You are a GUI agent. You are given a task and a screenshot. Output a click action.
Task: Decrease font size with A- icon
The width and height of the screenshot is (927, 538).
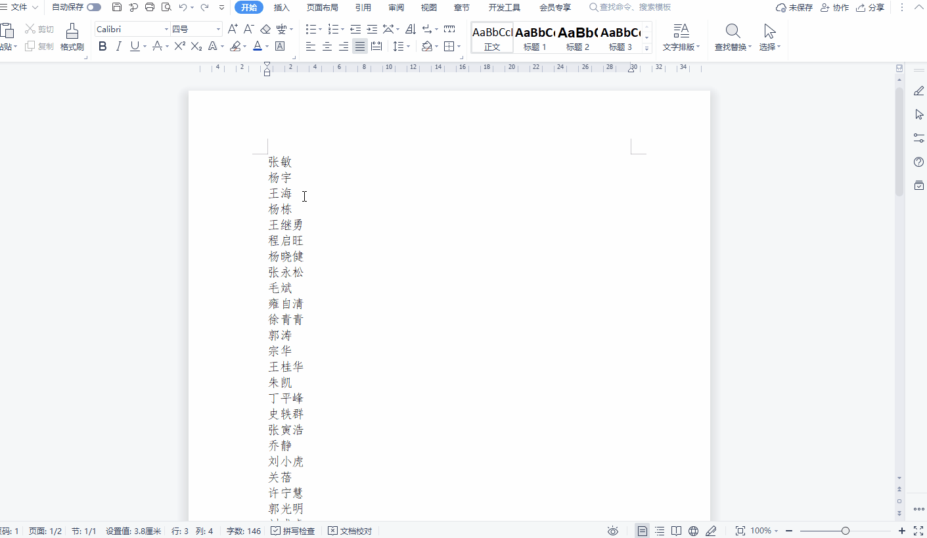(x=249, y=29)
